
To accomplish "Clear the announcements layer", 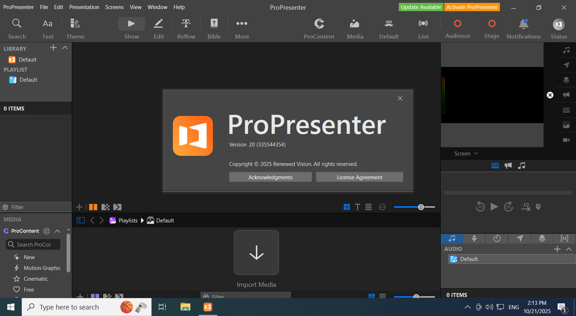I will pyautogui.click(x=566, y=95).
